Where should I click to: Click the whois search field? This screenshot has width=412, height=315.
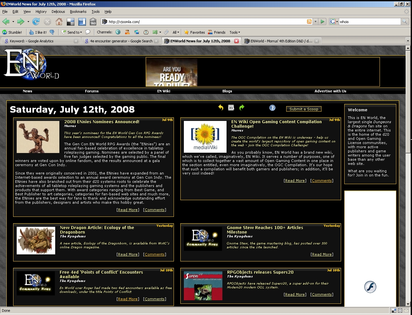[x=370, y=21]
